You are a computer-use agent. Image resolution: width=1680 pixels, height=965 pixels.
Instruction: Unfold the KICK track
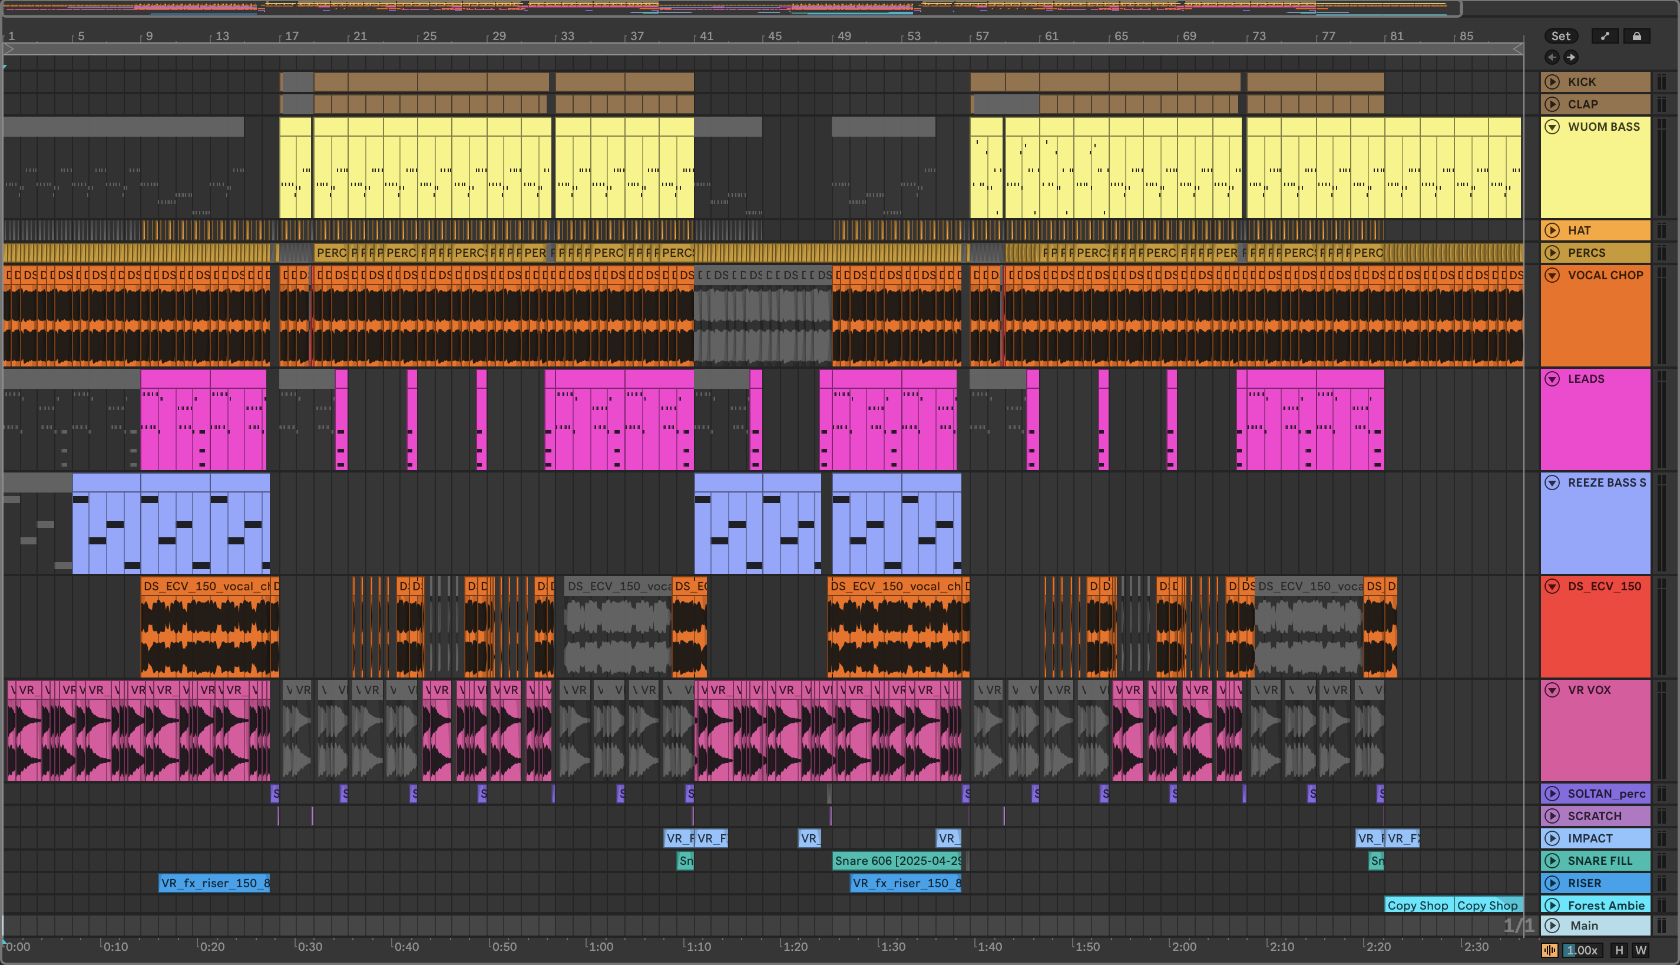(1552, 82)
